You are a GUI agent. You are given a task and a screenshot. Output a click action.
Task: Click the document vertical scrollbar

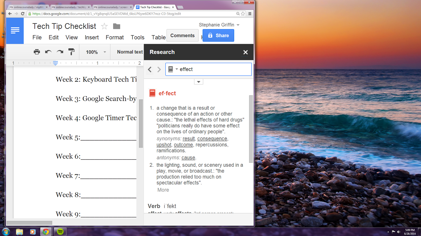click(x=141, y=123)
